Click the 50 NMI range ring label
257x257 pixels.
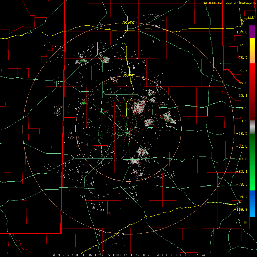coord(128,76)
